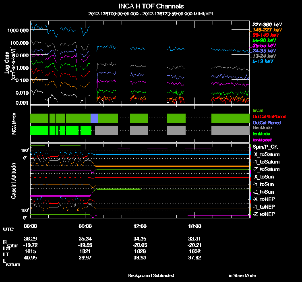Viewport: 302px width, 282px height.
Task: Select the NeuMode legend label
Action: pos(262,128)
